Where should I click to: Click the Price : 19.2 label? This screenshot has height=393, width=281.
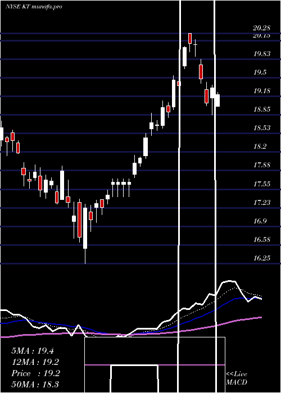[x=35, y=373]
